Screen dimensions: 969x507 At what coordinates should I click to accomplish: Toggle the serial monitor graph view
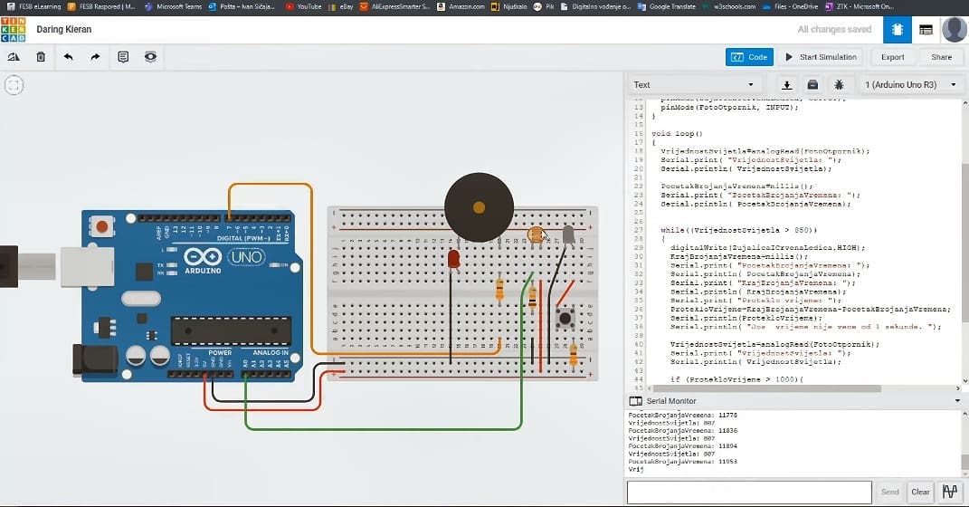tap(949, 492)
